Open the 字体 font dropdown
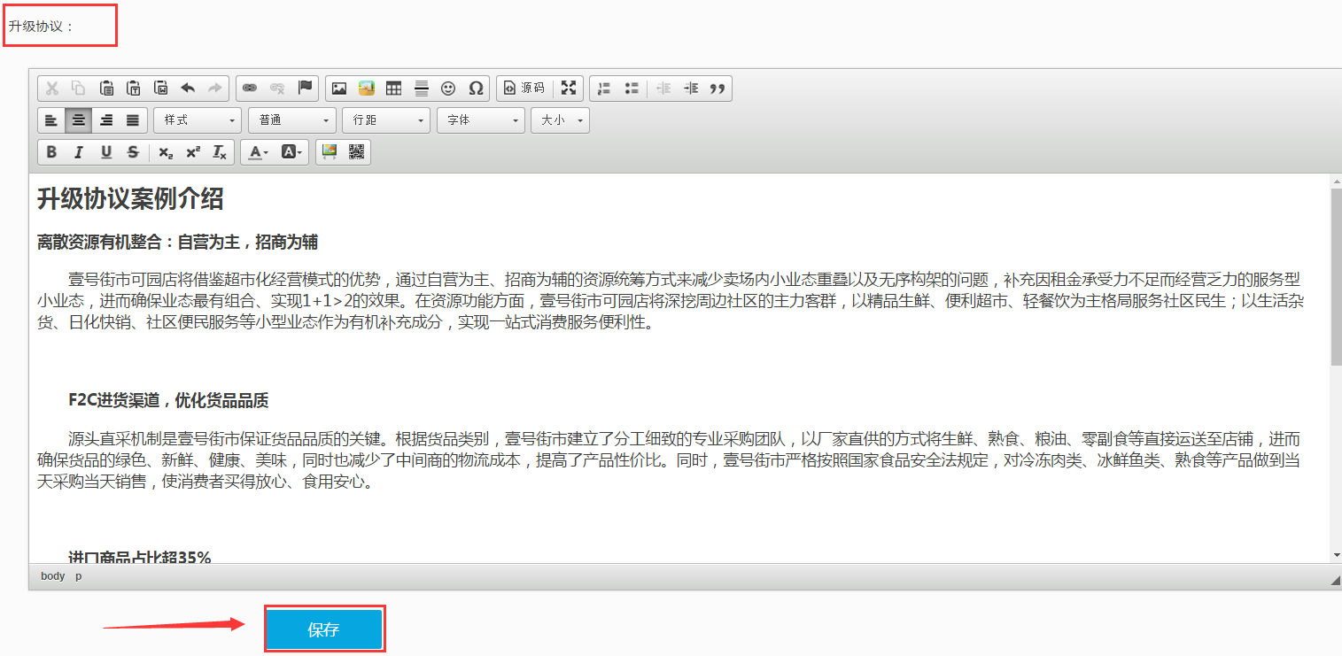The width and height of the screenshot is (1342, 656). pyautogui.click(x=481, y=120)
